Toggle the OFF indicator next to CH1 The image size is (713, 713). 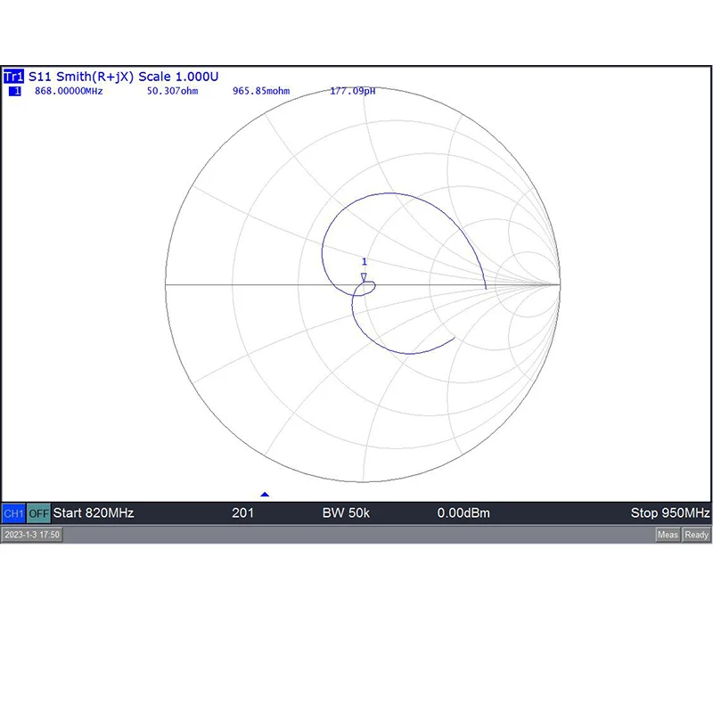(37, 513)
